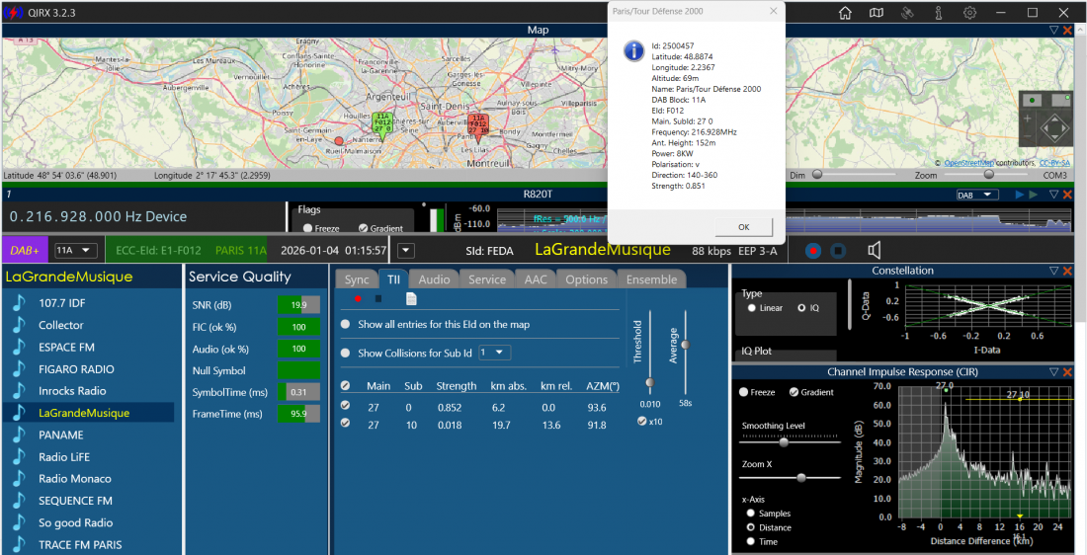This screenshot has width=1087, height=555.
Task: Select Time for the CIR x-Axis
Action: point(750,542)
